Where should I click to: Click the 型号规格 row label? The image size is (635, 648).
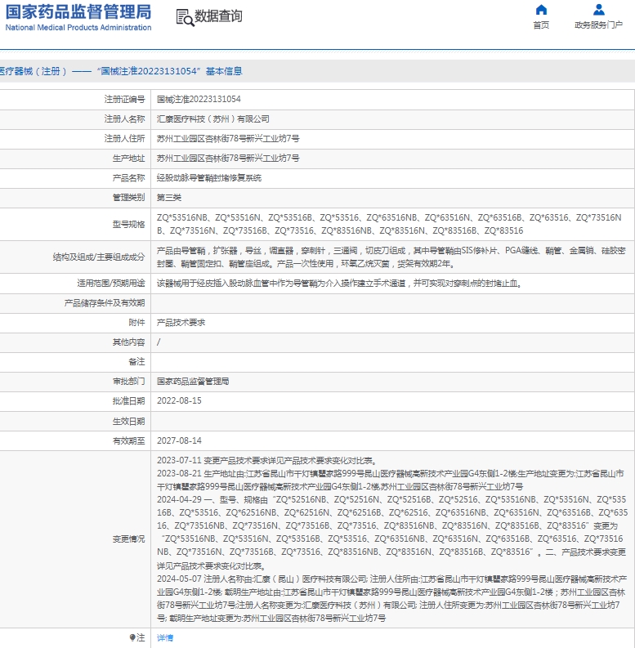click(x=128, y=225)
